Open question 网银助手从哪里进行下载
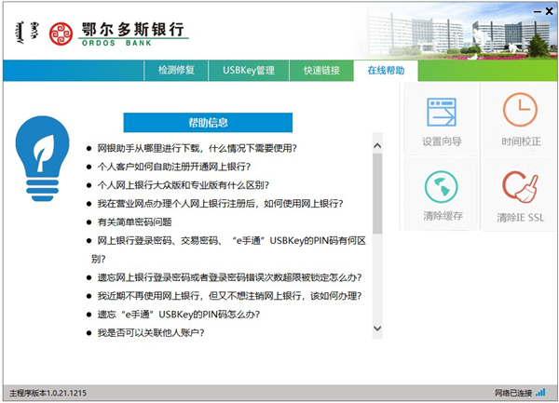Screen dimensions: 559x403 coord(197,148)
